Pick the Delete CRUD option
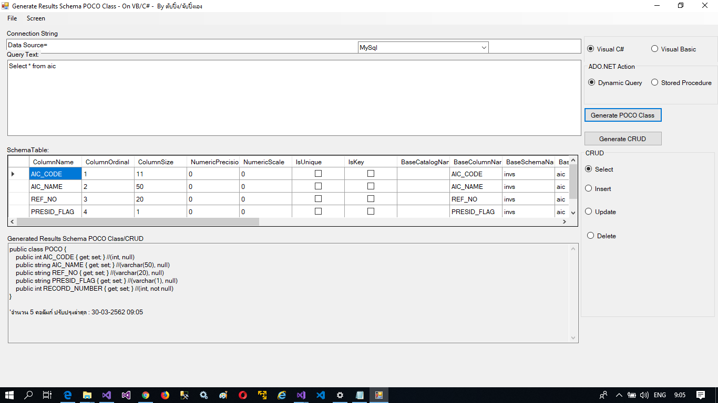This screenshot has height=403, width=718. pos(591,236)
